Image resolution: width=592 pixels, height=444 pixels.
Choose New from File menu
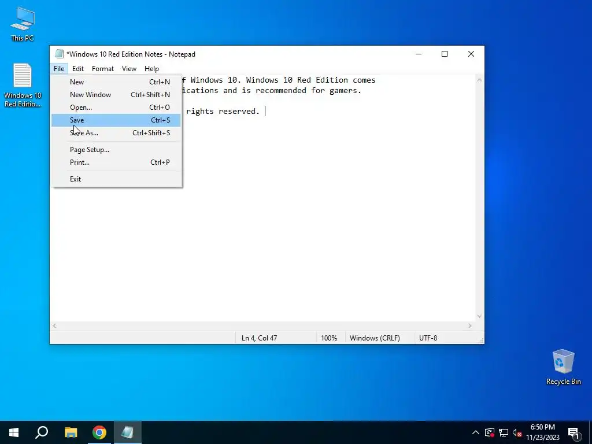click(116, 82)
